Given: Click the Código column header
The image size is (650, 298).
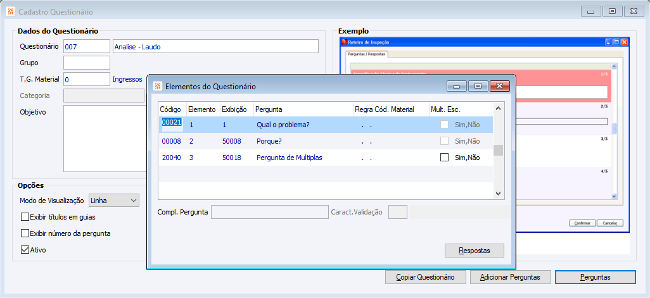Looking at the screenshot, I should pyautogui.click(x=171, y=109).
